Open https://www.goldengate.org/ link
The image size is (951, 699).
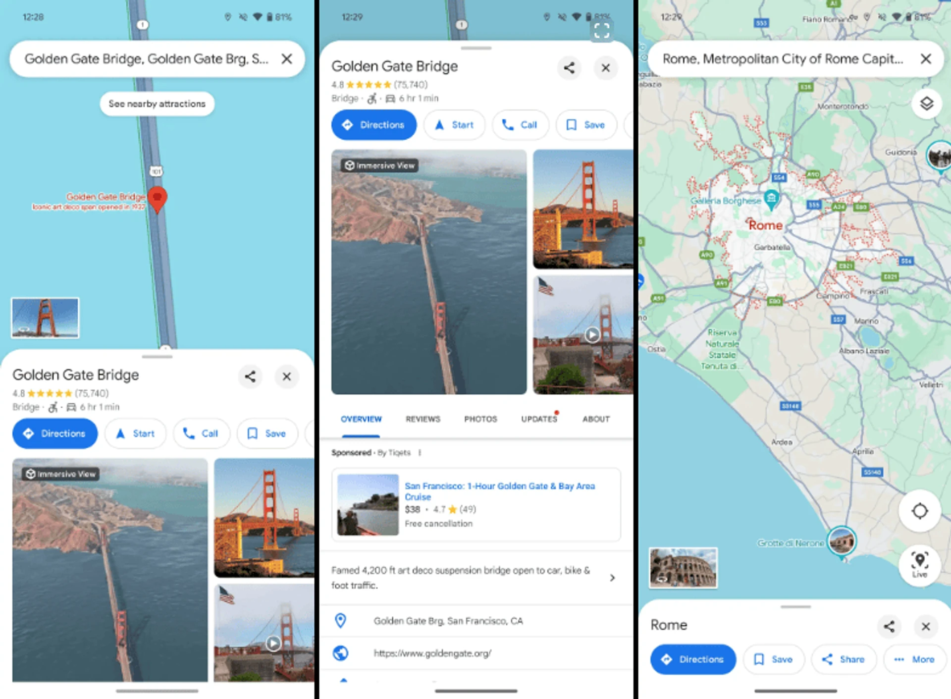432,653
